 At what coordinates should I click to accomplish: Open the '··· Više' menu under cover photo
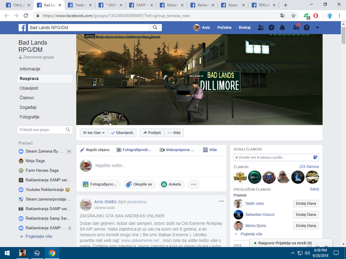coord(174,133)
